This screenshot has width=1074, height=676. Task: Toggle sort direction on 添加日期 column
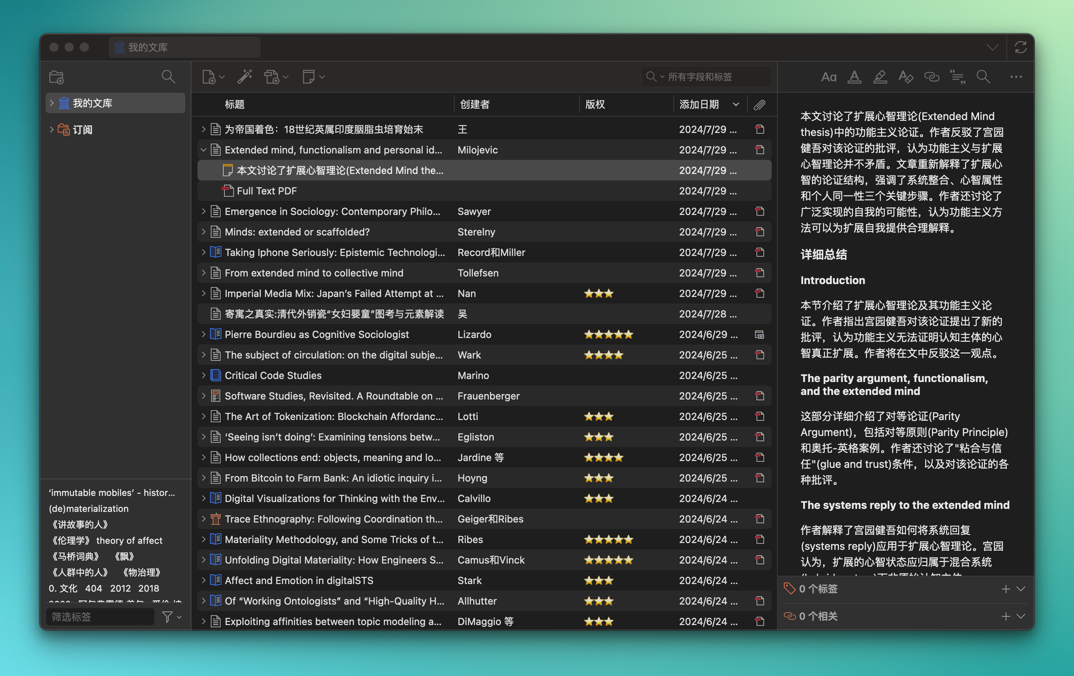point(736,105)
